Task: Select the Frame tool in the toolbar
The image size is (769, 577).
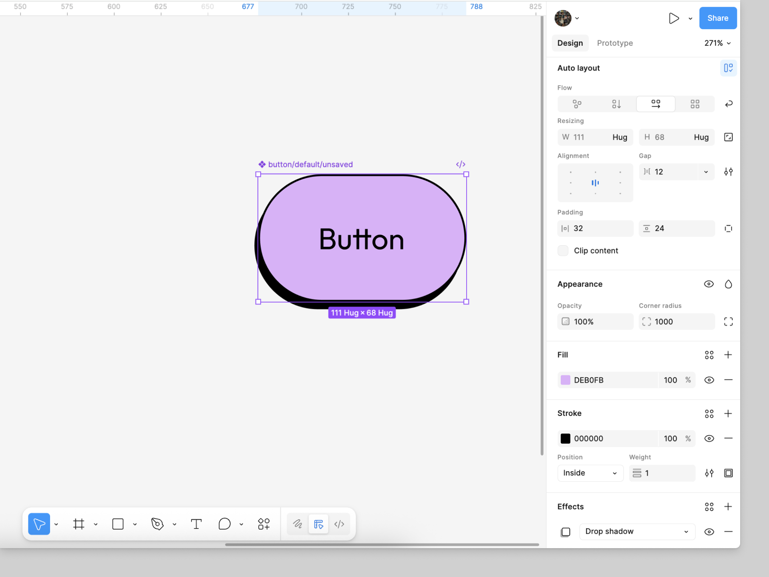Action: tap(79, 524)
